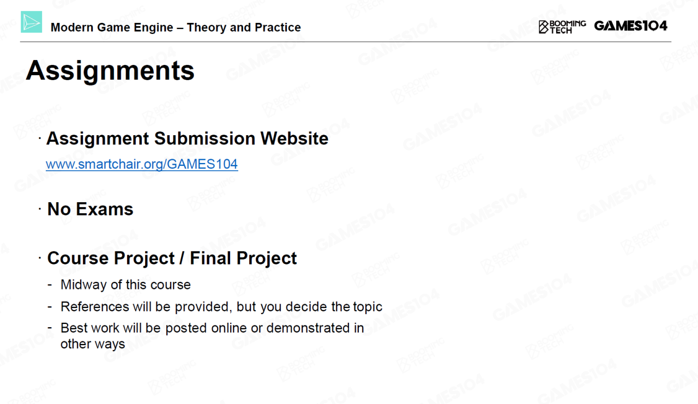This screenshot has width=698, height=404.
Task: Select the "No Exams" heading
Action: (x=91, y=209)
